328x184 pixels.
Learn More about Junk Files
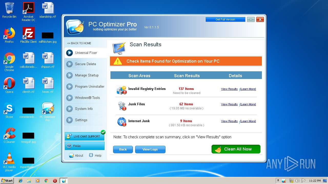(248, 104)
